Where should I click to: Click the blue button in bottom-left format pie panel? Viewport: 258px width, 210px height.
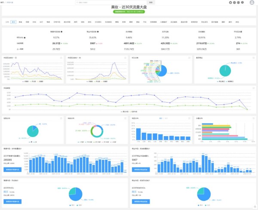12,201
